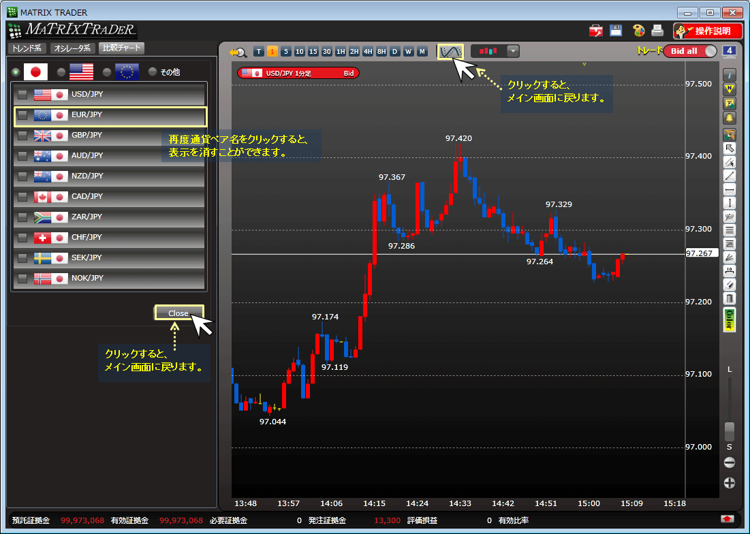Click the green Color button
The image size is (750, 534).
click(730, 320)
